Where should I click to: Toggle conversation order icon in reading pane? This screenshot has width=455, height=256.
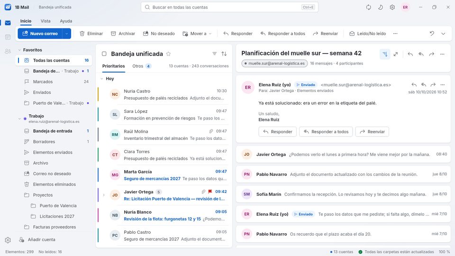click(x=385, y=54)
